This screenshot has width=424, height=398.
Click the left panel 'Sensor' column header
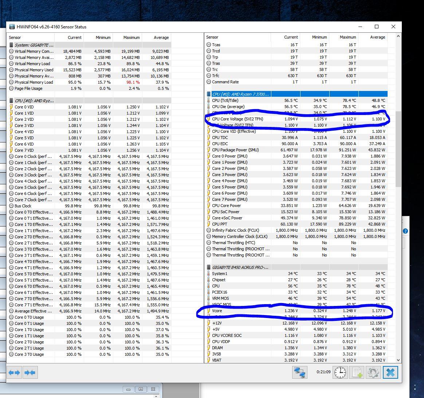coord(31,37)
